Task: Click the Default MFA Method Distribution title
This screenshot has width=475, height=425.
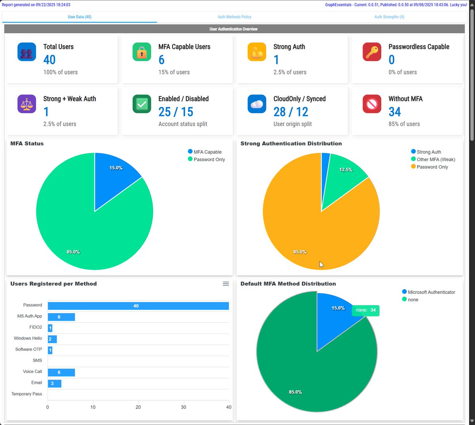Action: [x=288, y=284]
